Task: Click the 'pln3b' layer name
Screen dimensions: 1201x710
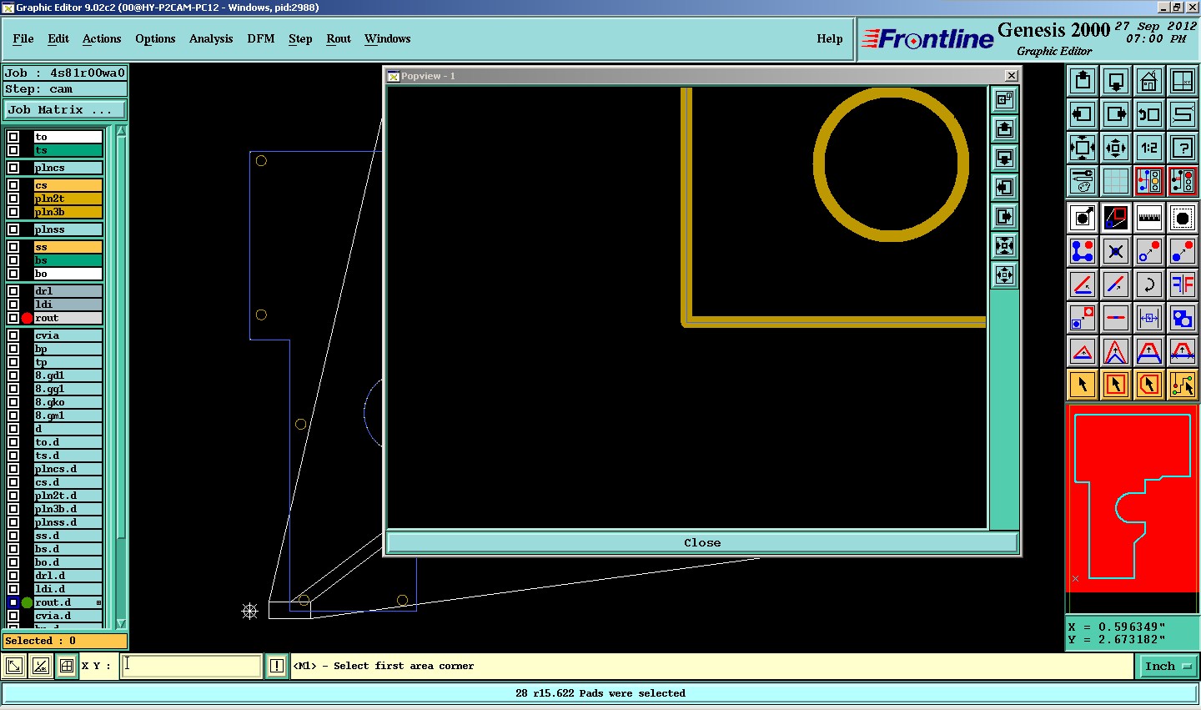Action: 68,212
